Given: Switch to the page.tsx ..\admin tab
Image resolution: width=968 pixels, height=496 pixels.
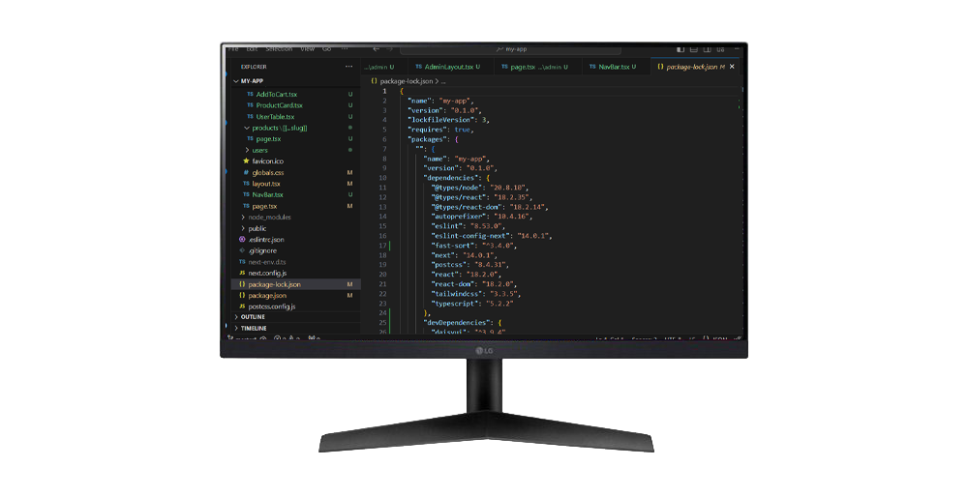Looking at the screenshot, I should 536,67.
